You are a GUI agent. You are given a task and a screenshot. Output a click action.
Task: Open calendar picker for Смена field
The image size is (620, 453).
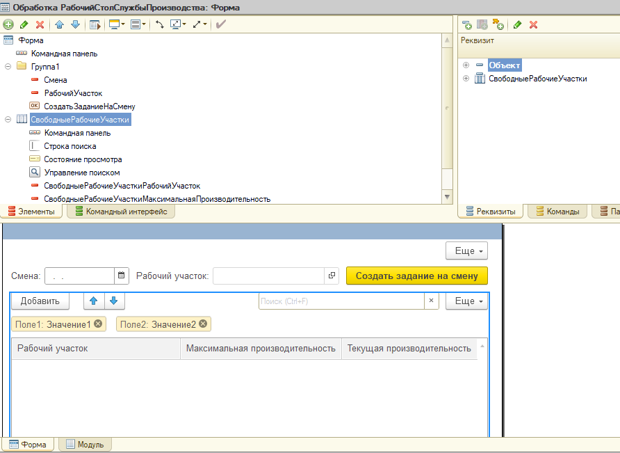[x=122, y=276]
